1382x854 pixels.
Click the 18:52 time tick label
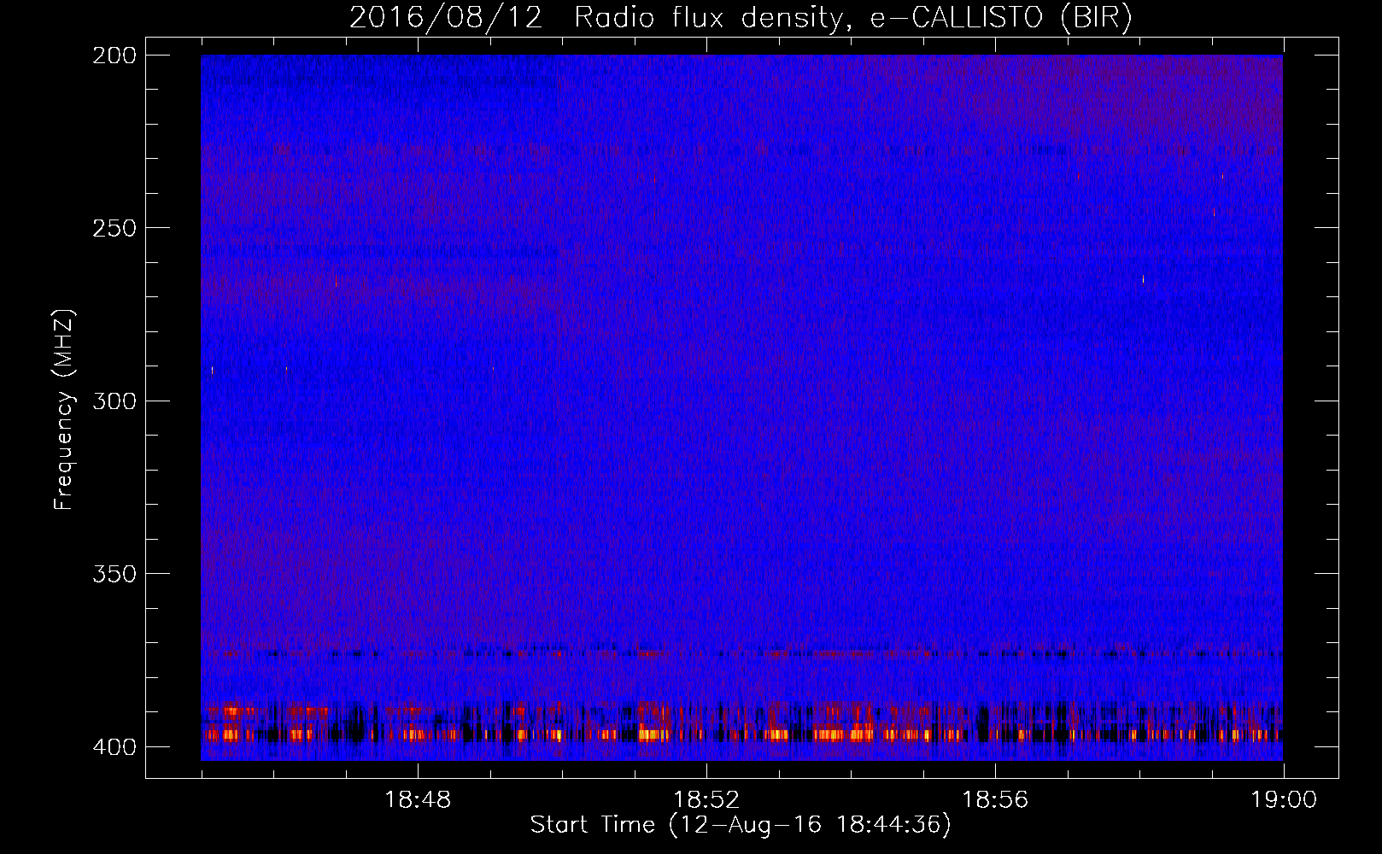706,800
